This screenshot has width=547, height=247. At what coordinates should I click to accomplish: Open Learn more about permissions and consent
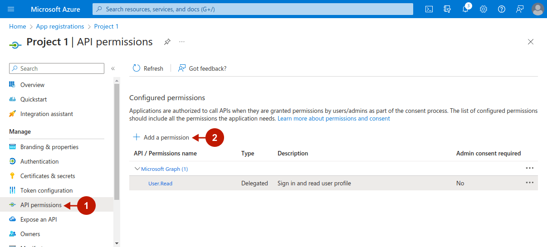(333, 119)
